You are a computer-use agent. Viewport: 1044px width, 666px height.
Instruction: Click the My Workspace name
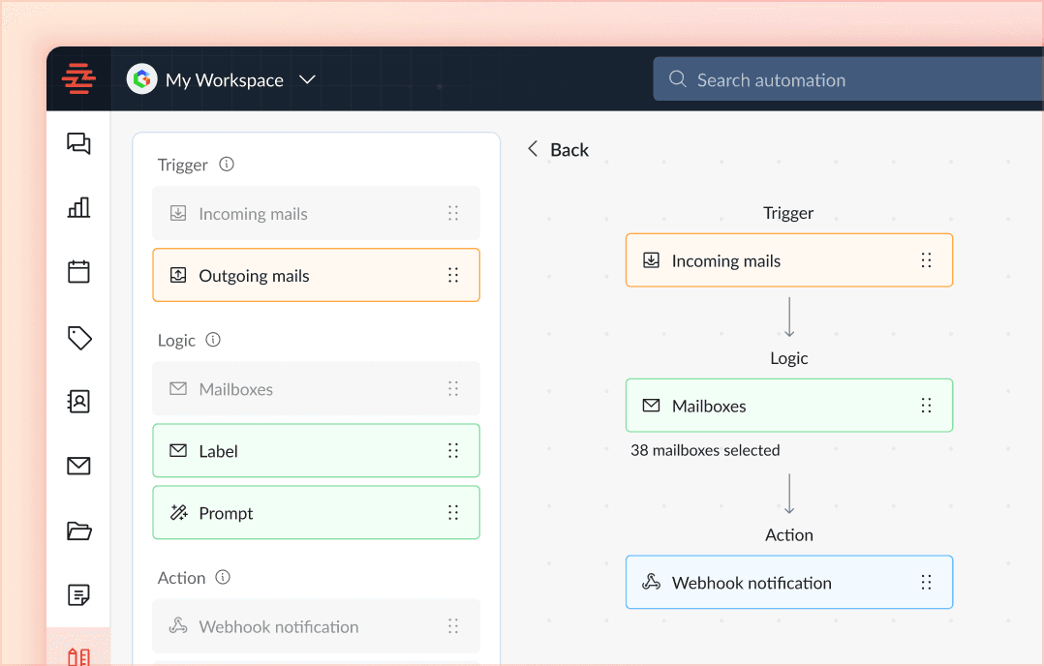[225, 79]
